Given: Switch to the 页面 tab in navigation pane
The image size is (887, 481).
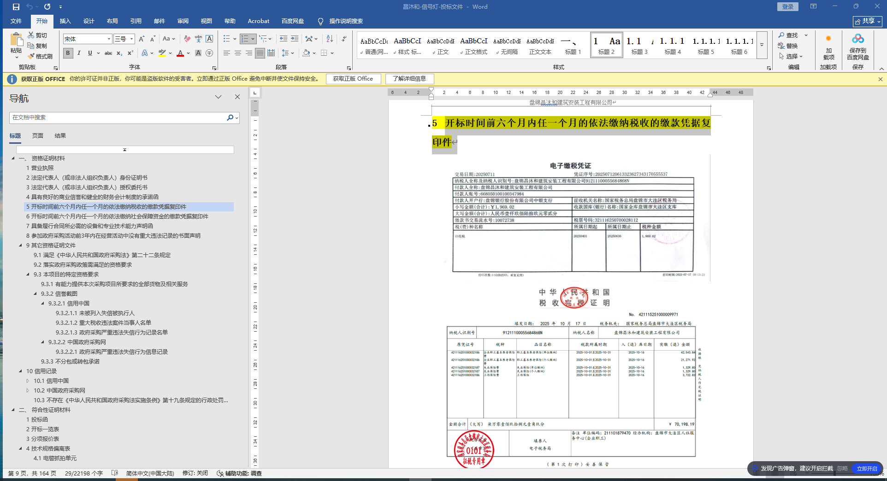Looking at the screenshot, I should pos(38,135).
